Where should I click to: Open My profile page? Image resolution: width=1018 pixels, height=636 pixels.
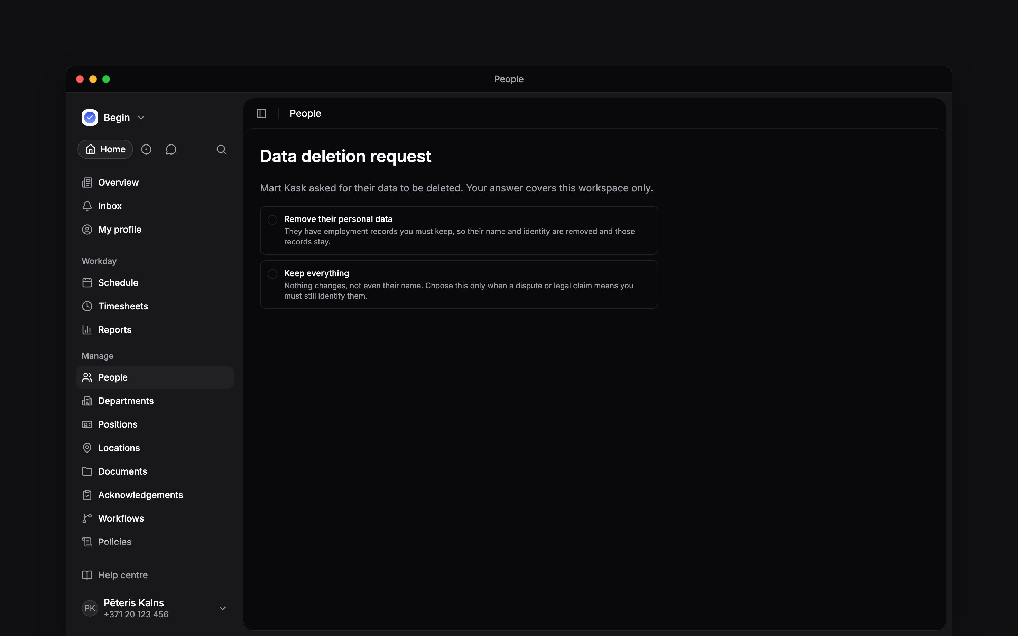point(155,230)
